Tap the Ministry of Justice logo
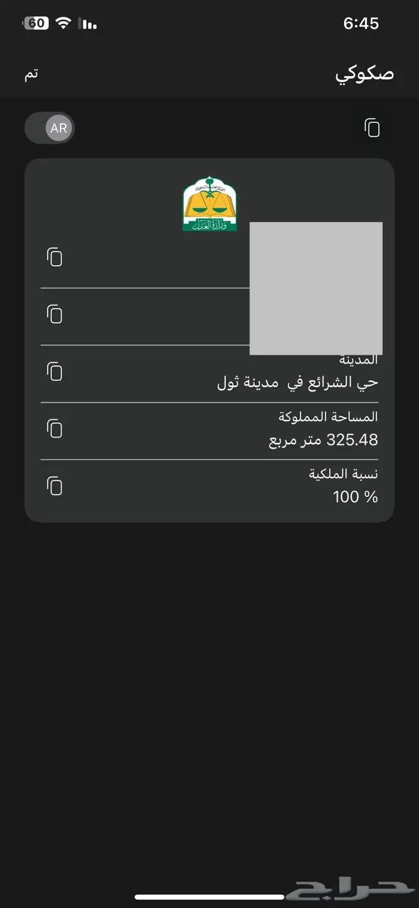This screenshot has height=908, width=419. pyautogui.click(x=209, y=204)
